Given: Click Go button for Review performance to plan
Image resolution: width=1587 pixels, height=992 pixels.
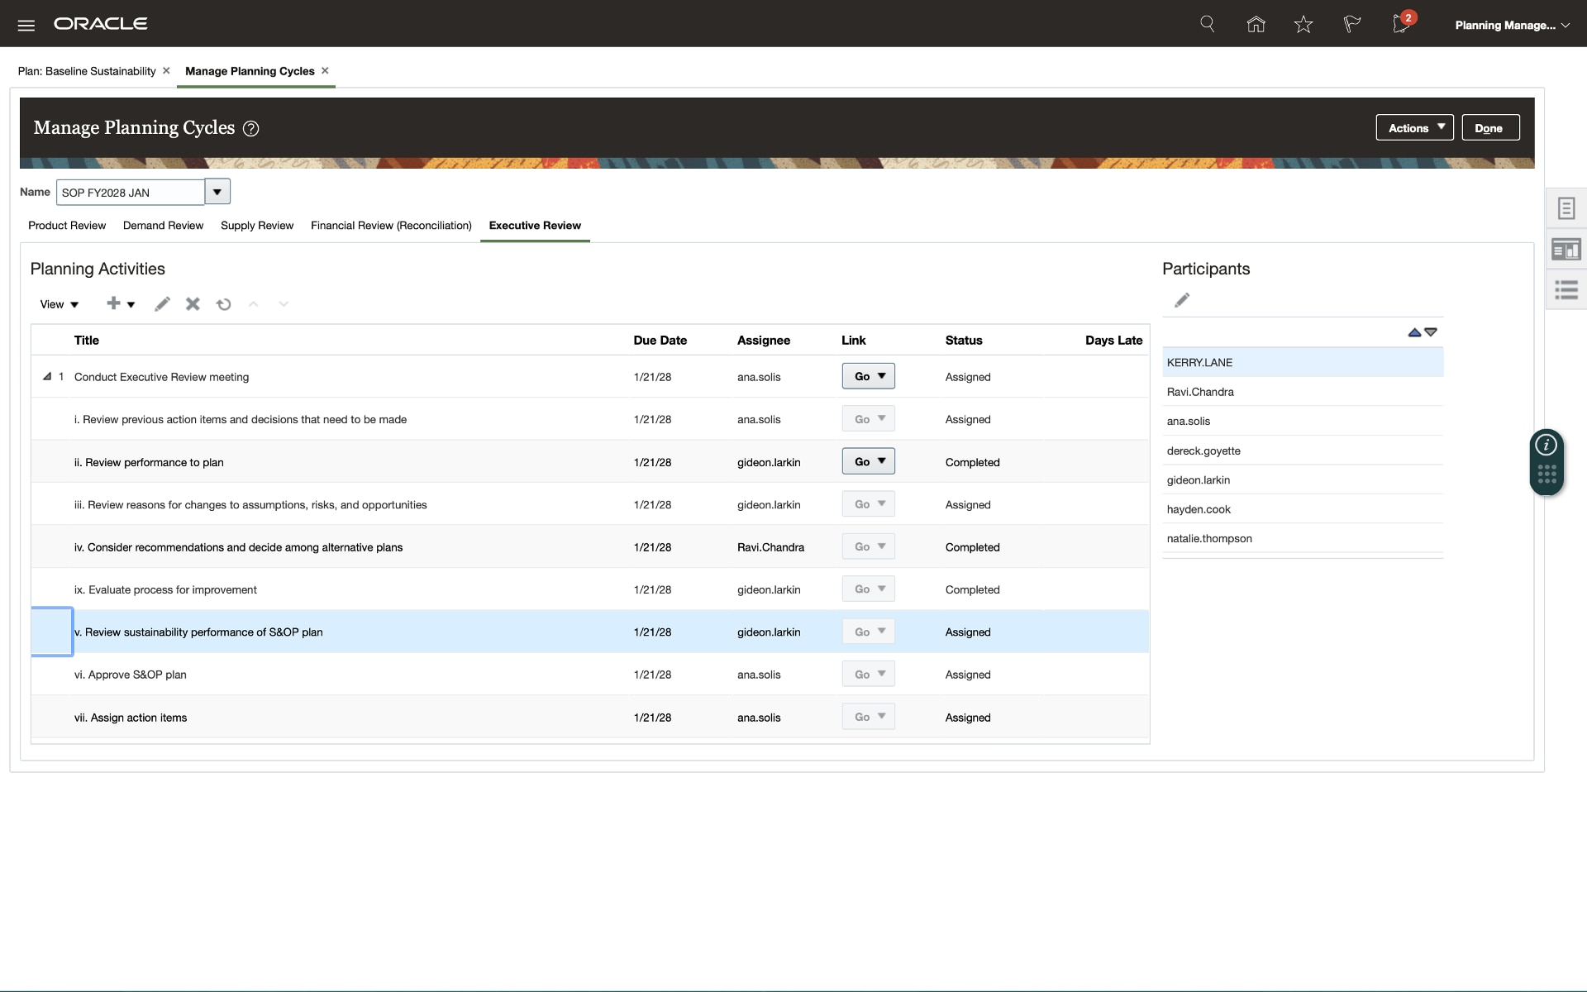Looking at the screenshot, I should [862, 462].
